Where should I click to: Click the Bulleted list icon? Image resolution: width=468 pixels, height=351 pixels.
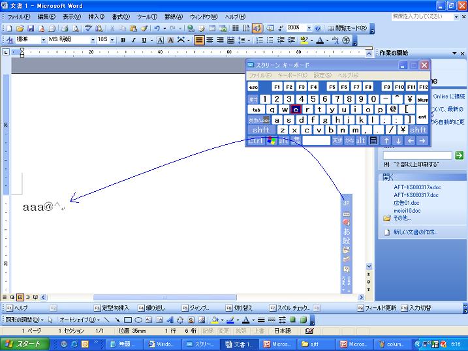(x=270, y=40)
